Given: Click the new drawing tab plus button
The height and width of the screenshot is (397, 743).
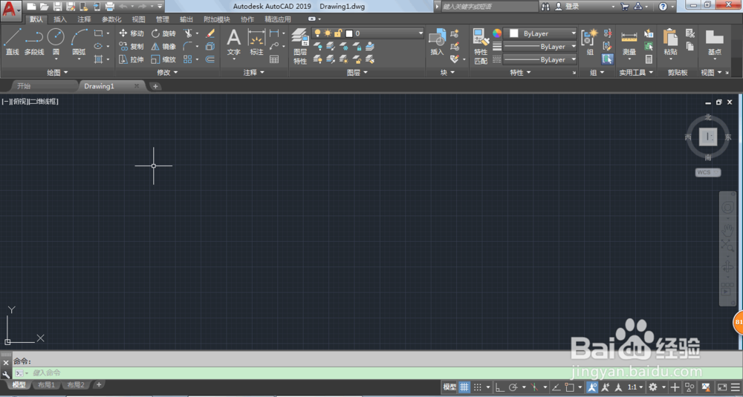Looking at the screenshot, I should point(155,86).
